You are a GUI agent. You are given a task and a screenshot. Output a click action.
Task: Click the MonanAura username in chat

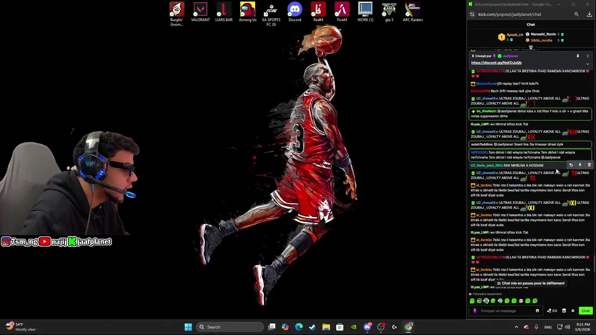(x=486, y=84)
